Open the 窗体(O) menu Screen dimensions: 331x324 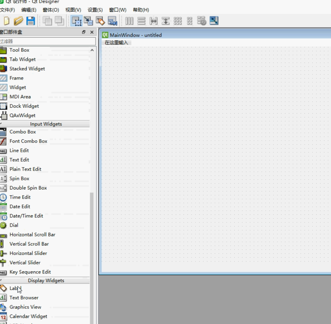coord(51,10)
